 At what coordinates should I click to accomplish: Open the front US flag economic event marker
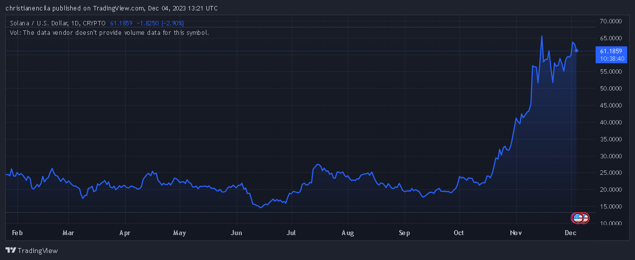coord(578,218)
